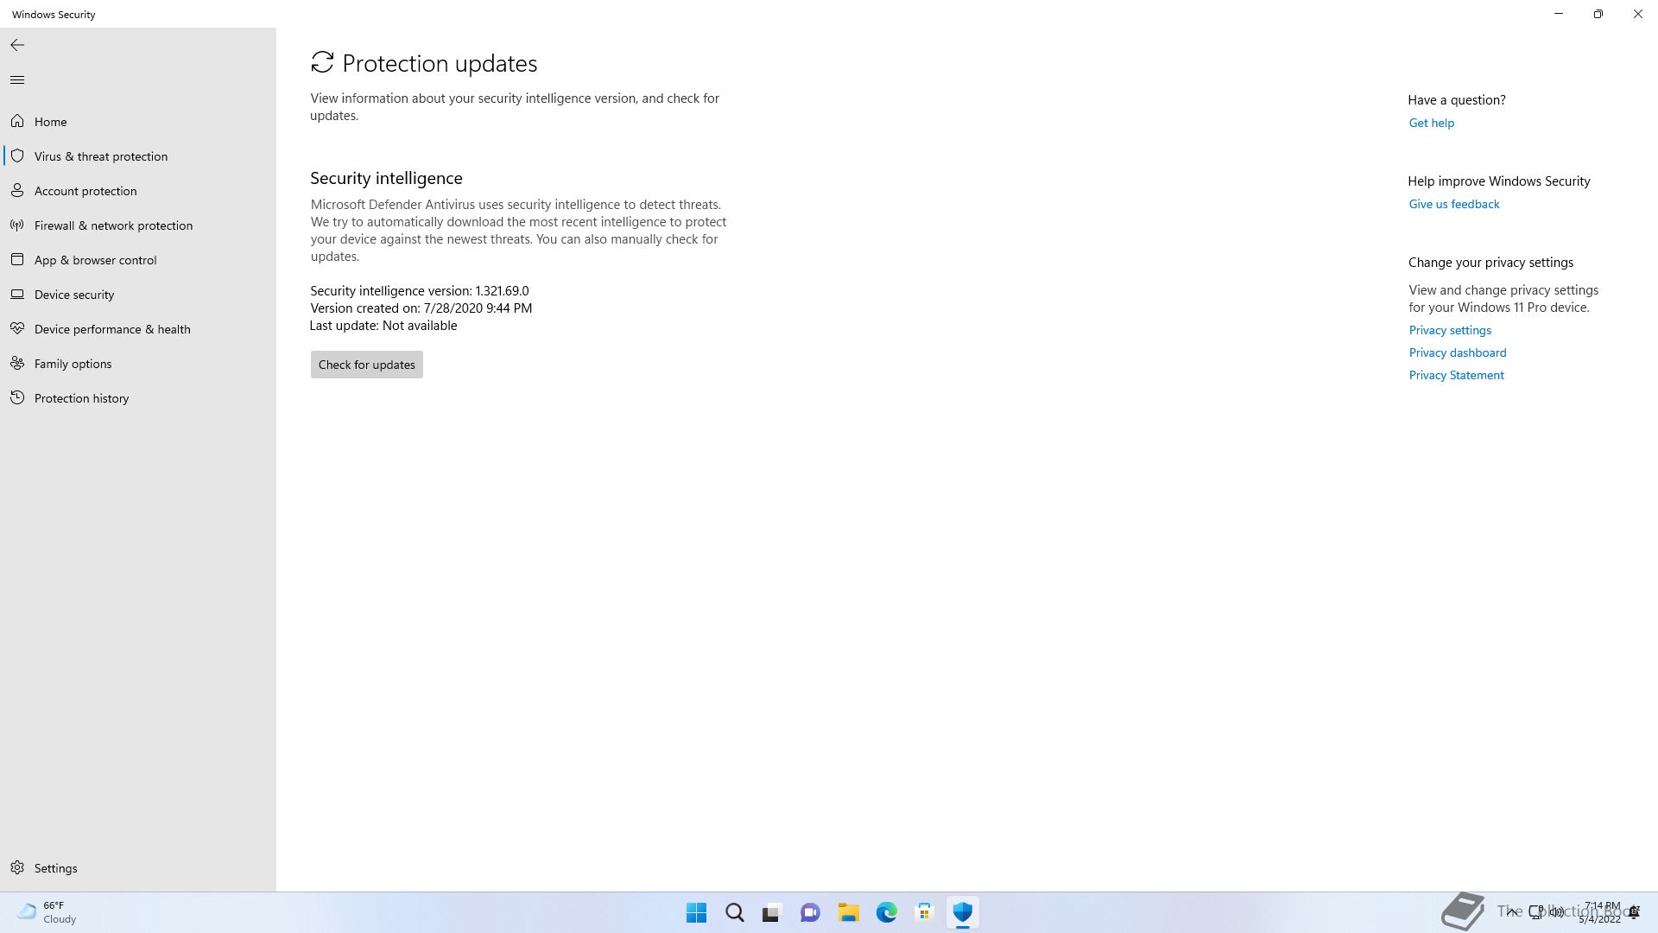The width and height of the screenshot is (1658, 933).
Task: Go to Family options
Action: click(138, 364)
